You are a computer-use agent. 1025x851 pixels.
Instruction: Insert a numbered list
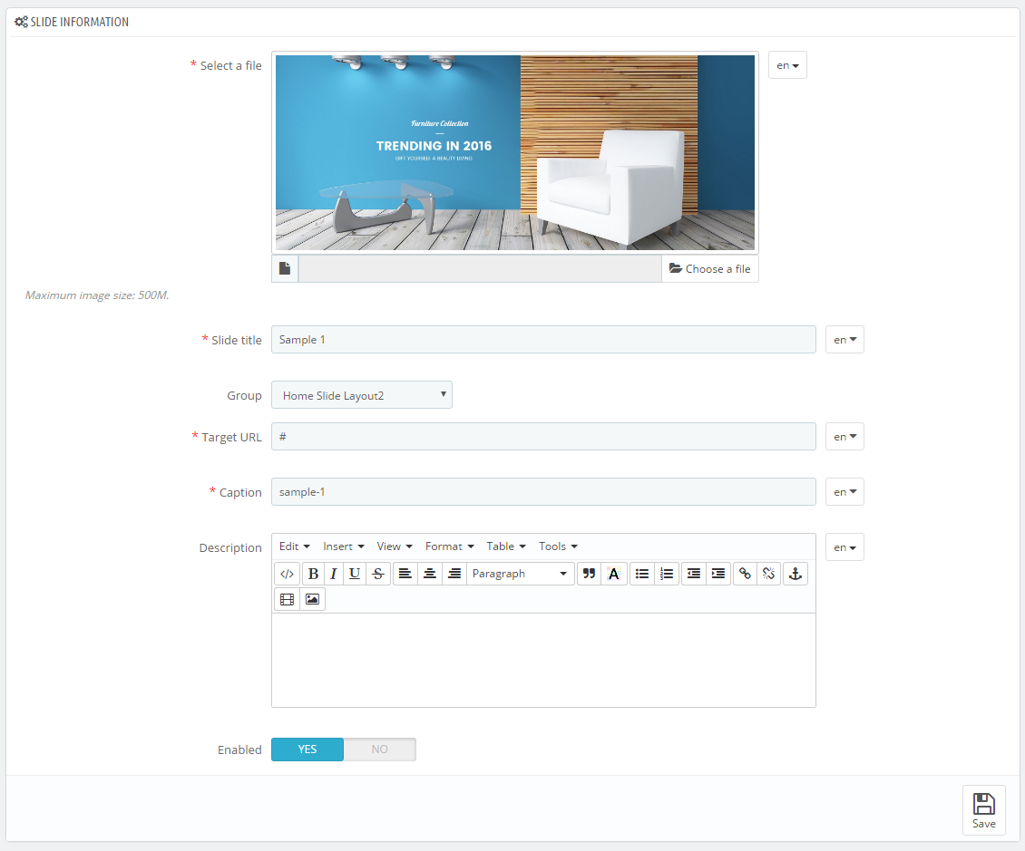click(666, 574)
